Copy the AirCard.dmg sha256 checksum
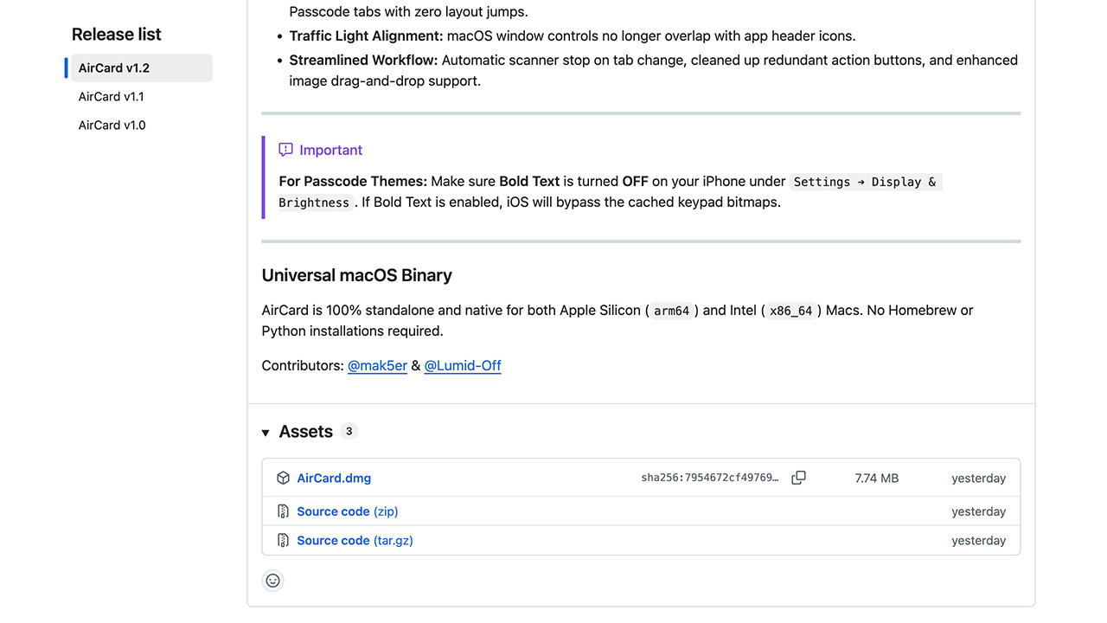 pos(798,478)
